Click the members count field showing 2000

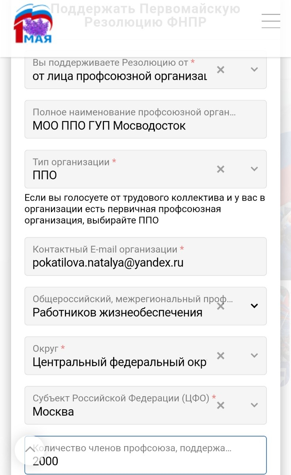click(x=145, y=455)
